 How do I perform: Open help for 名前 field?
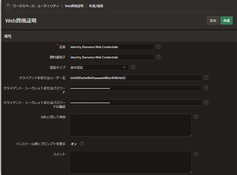[x=158, y=47]
